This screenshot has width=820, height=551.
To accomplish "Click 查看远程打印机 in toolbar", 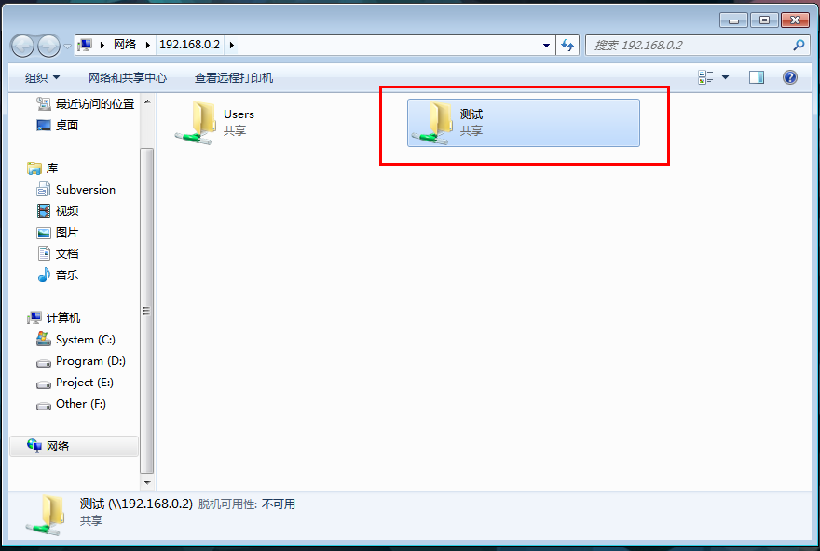I will point(234,78).
